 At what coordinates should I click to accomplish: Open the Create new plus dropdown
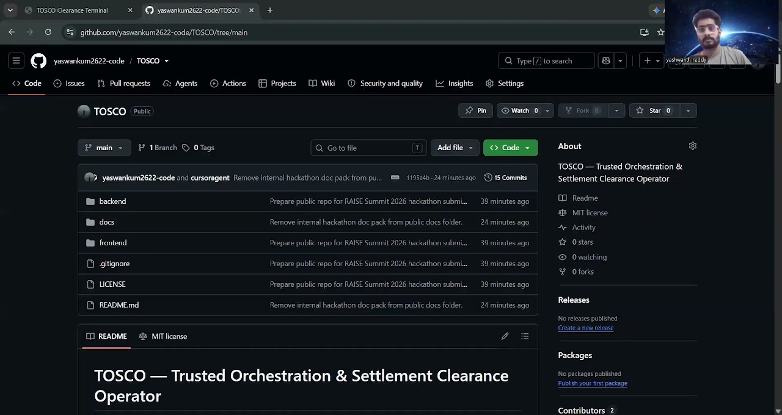(x=651, y=60)
